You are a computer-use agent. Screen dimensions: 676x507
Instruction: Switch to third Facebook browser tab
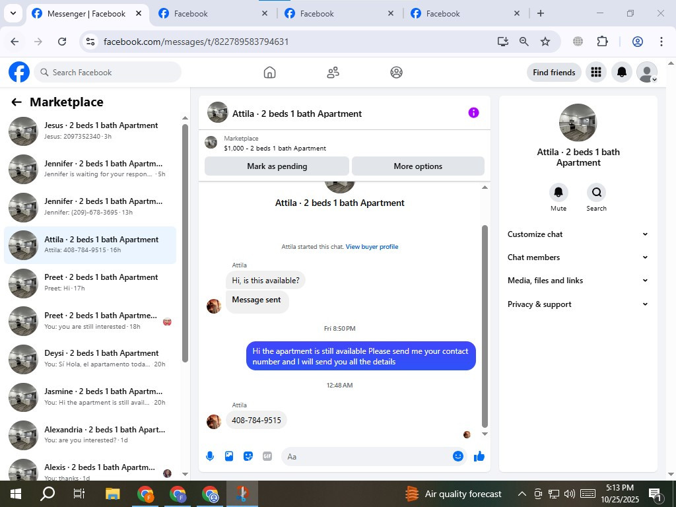[x=340, y=14]
